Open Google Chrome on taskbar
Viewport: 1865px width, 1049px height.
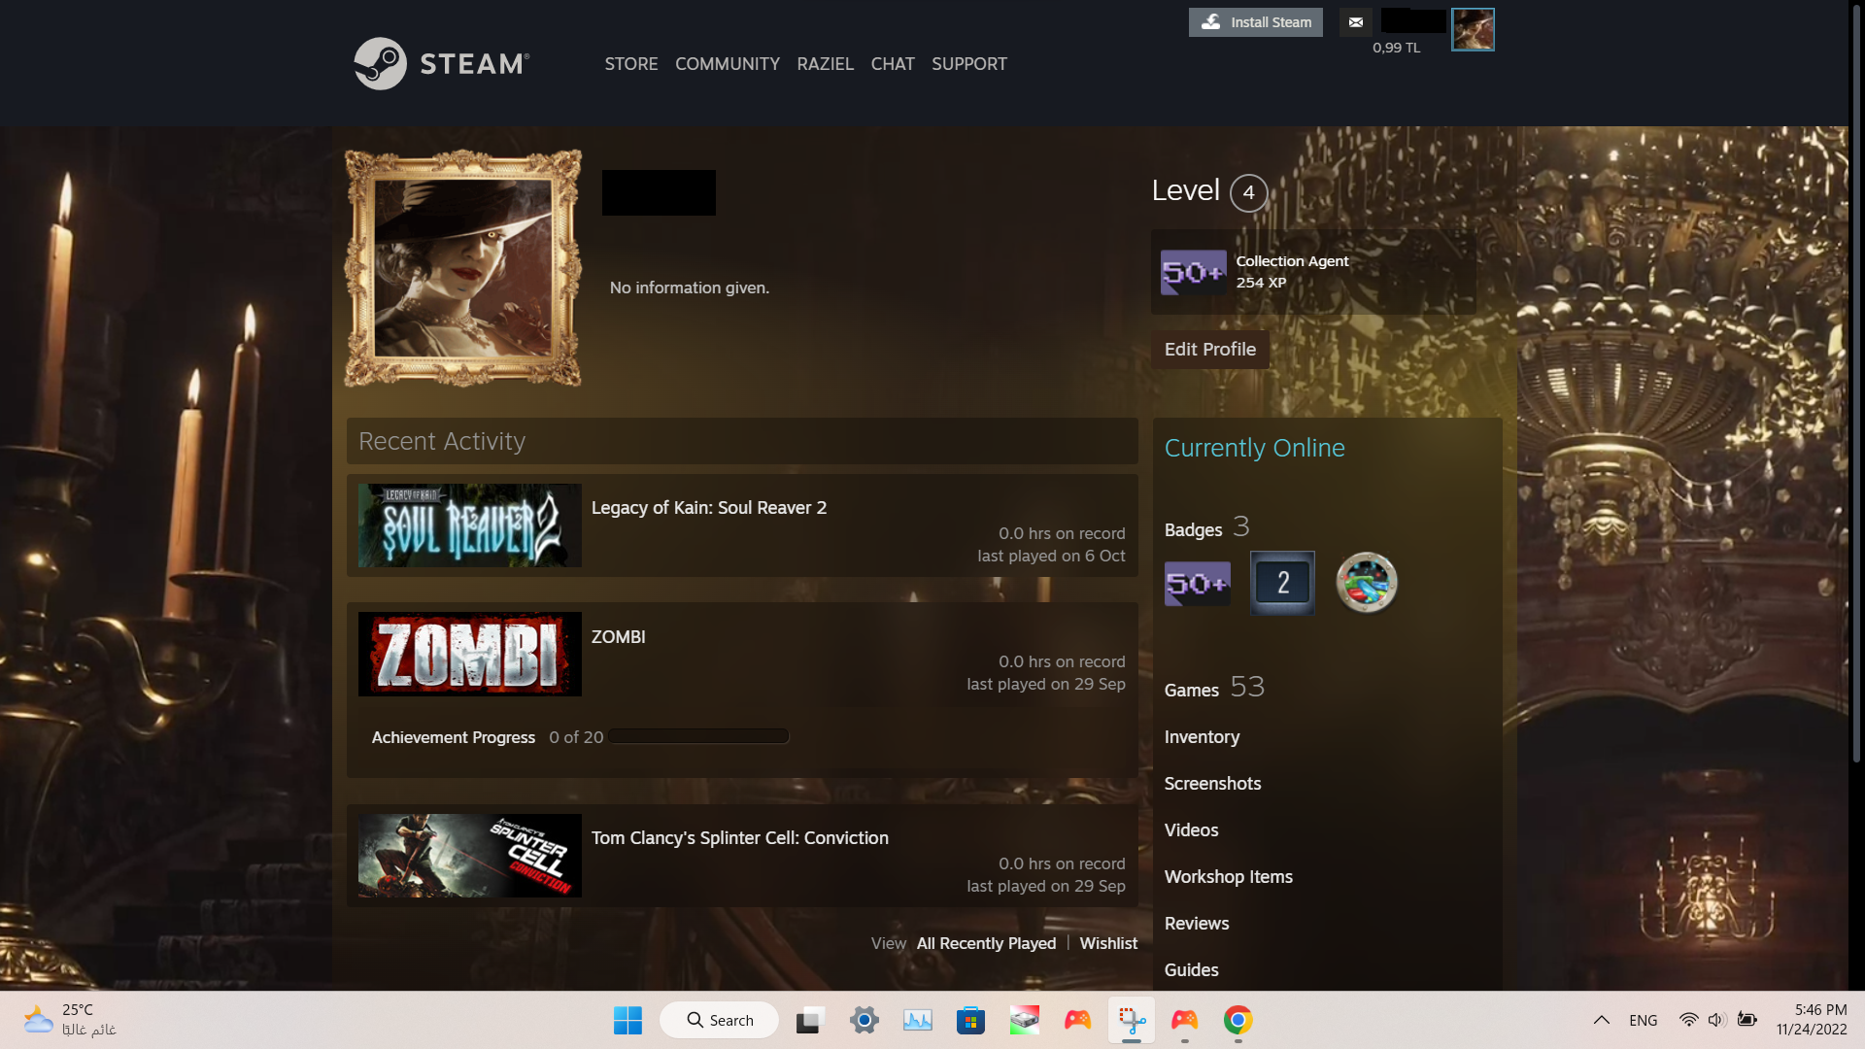(x=1238, y=1020)
